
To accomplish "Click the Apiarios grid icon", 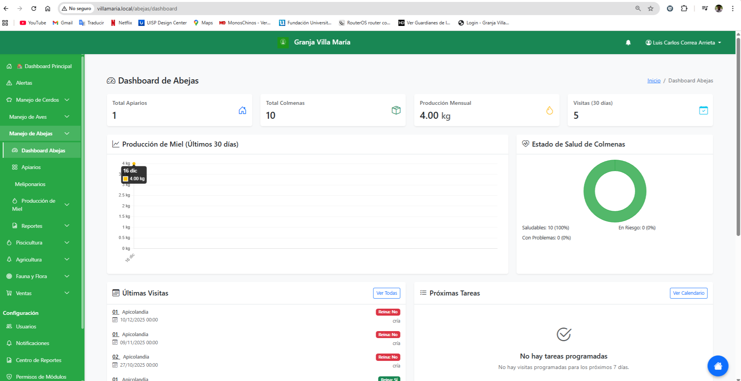I will (14, 167).
